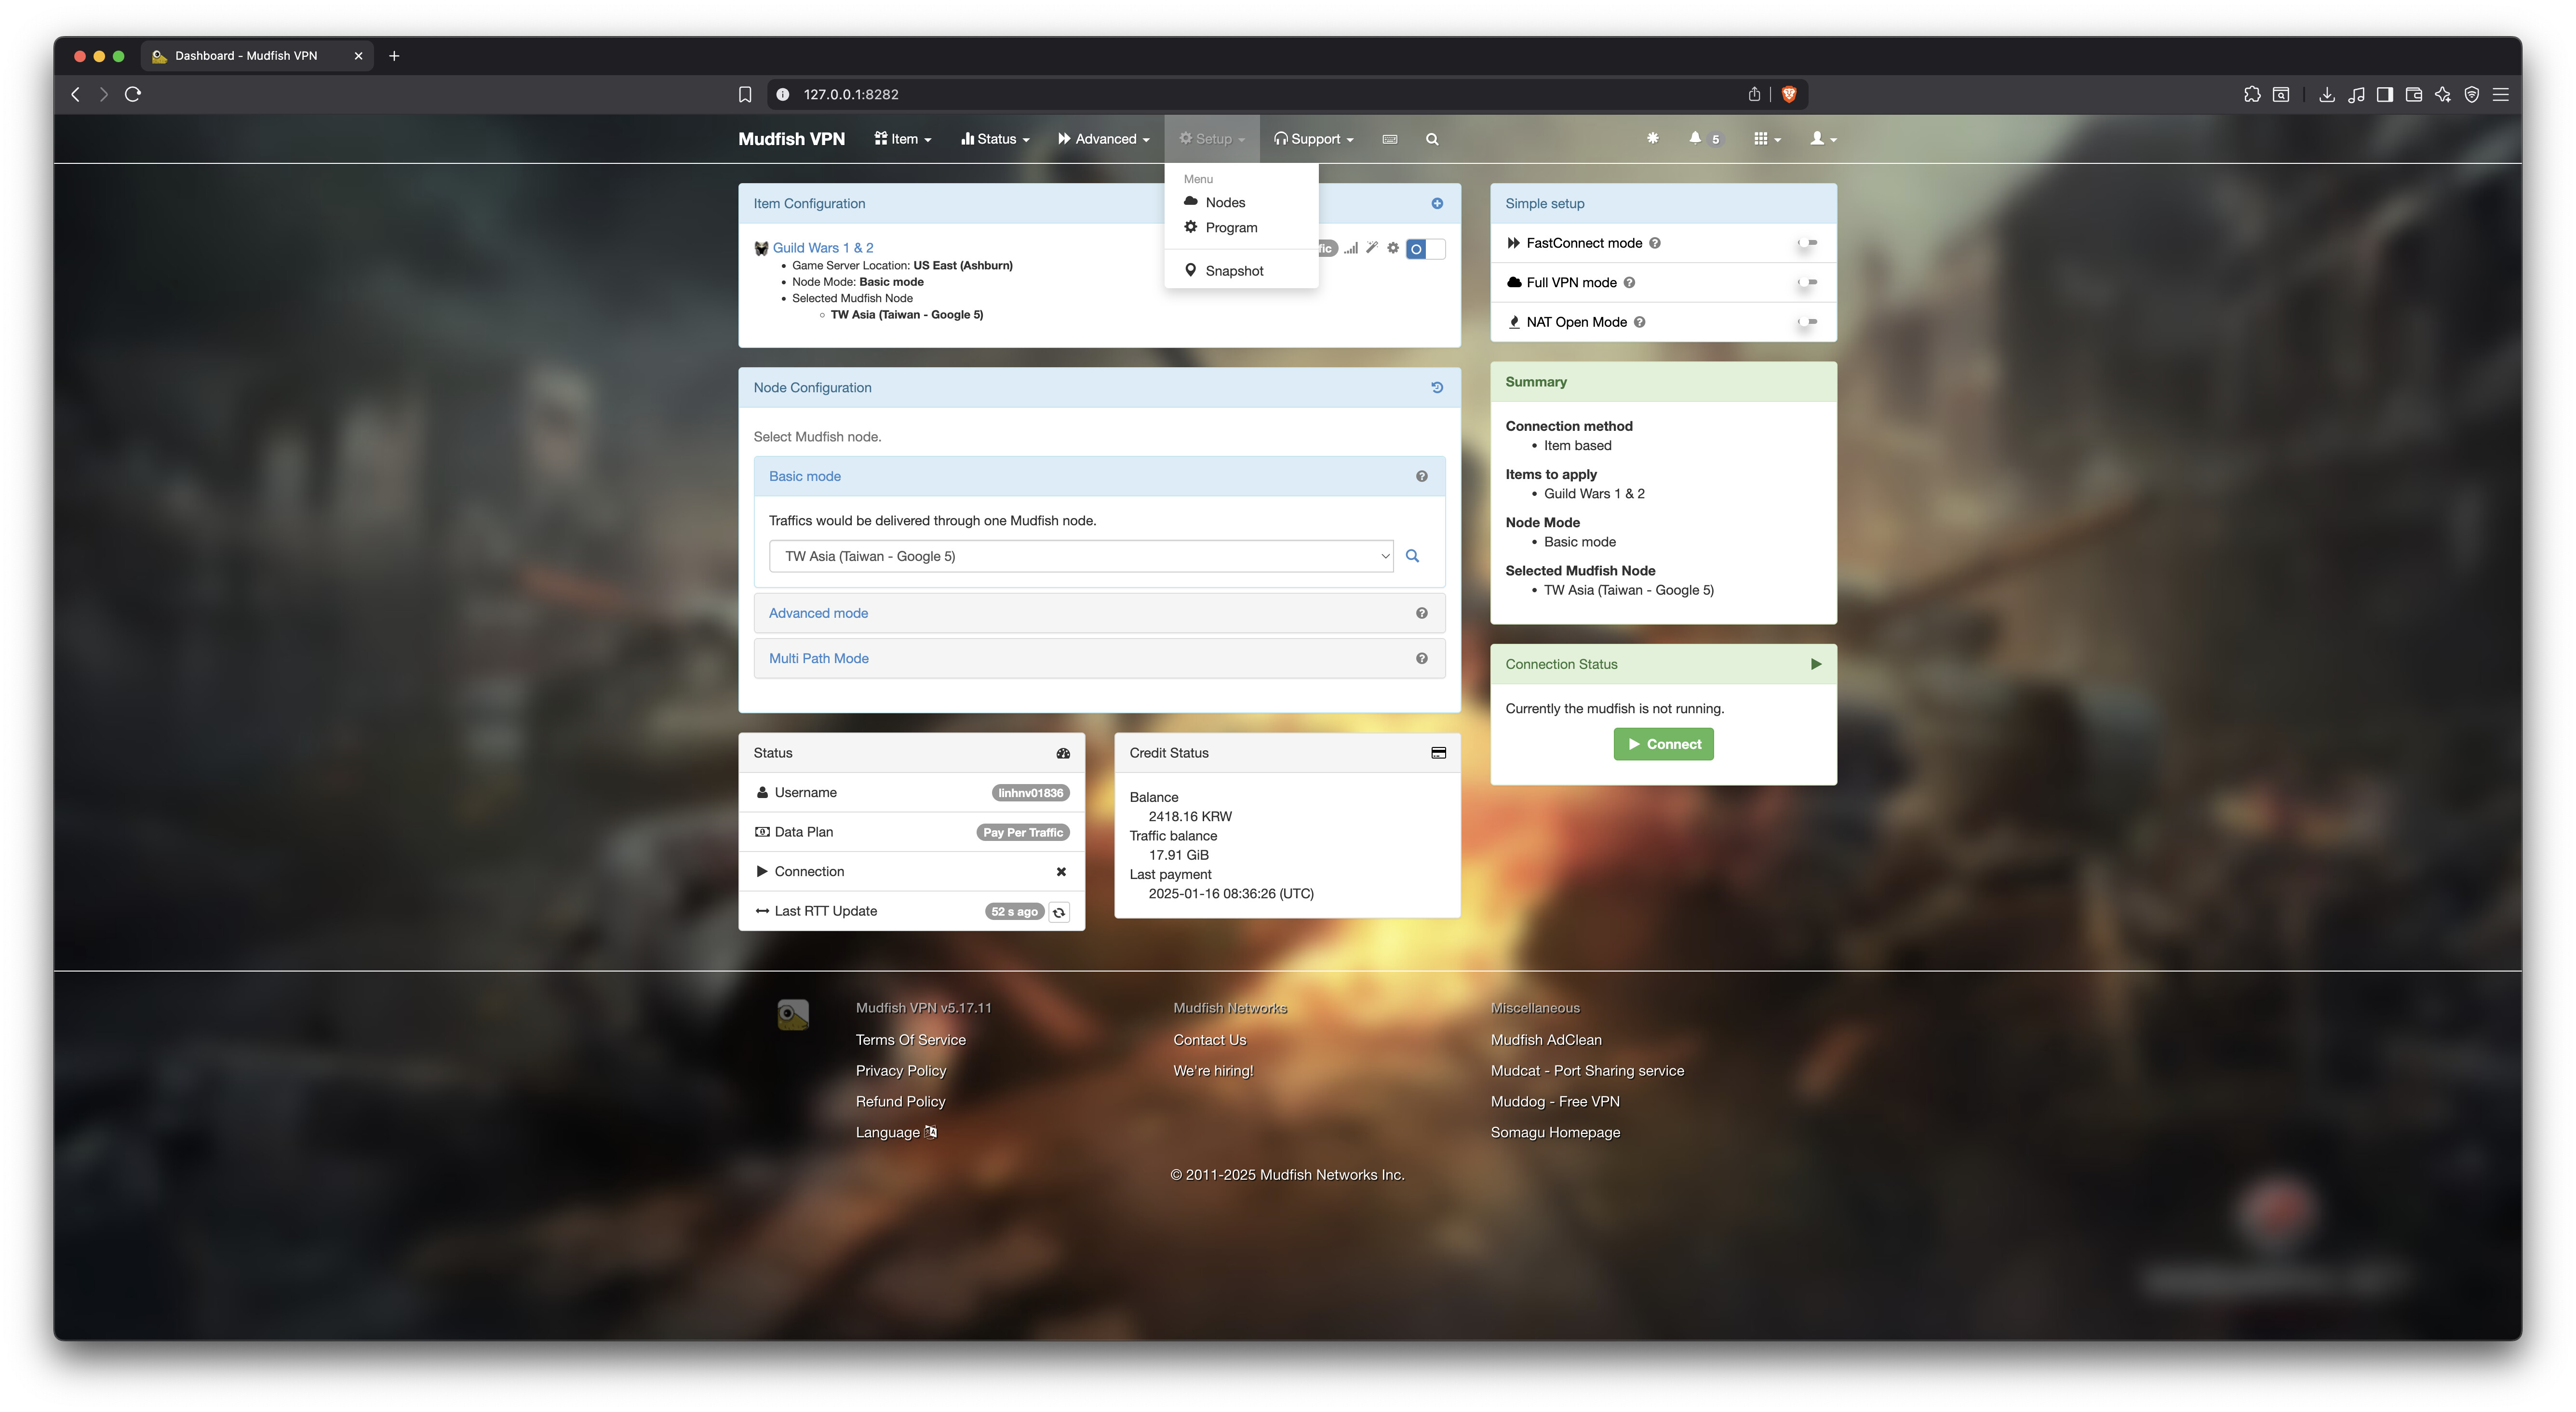Open the gear settings icon for Guild Wars
Screen dimensions: 2576x1412
pos(1393,248)
